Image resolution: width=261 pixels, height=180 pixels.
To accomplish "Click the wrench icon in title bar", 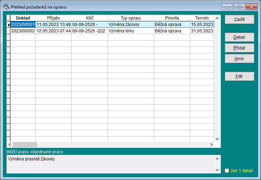I will (6, 7).
